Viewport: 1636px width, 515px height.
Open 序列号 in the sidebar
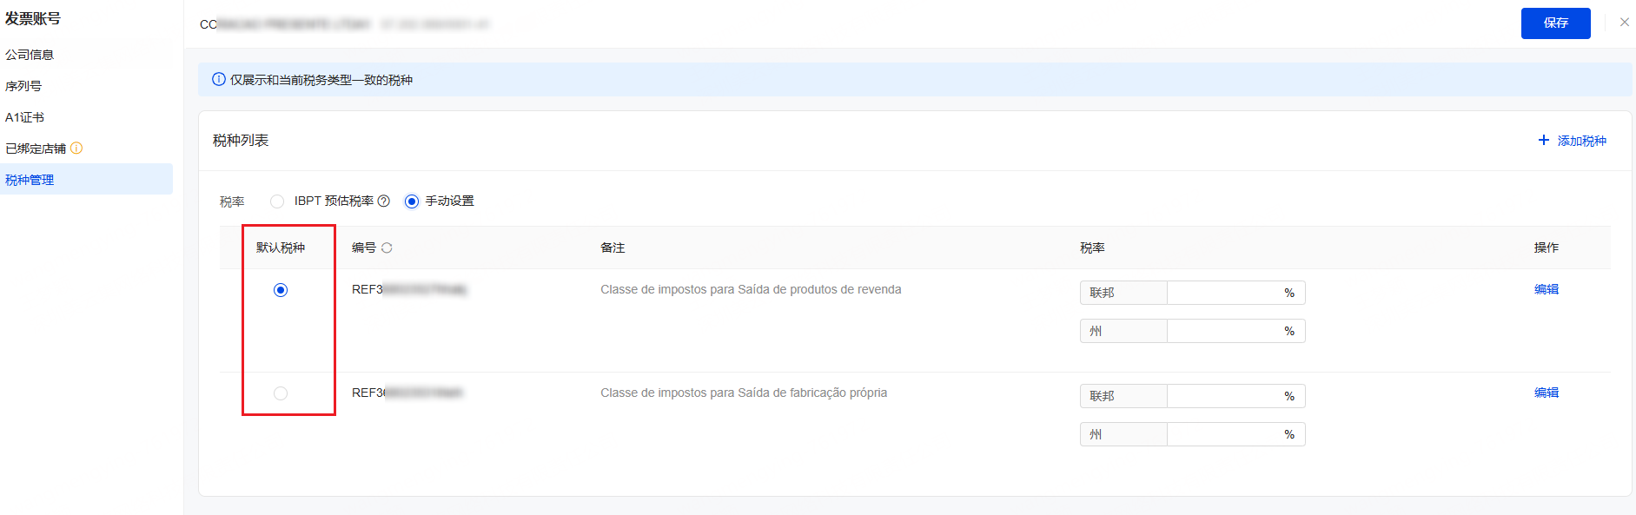[23, 86]
